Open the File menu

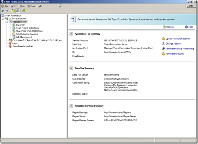(7, 6)
